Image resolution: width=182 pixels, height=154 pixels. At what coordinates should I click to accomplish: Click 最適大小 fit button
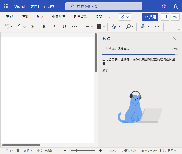[128, 151]
